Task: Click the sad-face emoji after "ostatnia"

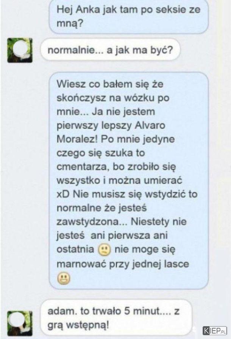Action: click(105, 250)
